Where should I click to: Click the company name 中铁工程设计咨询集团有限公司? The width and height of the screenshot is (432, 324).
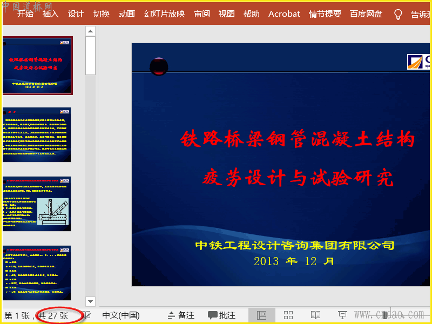[294, 245]
